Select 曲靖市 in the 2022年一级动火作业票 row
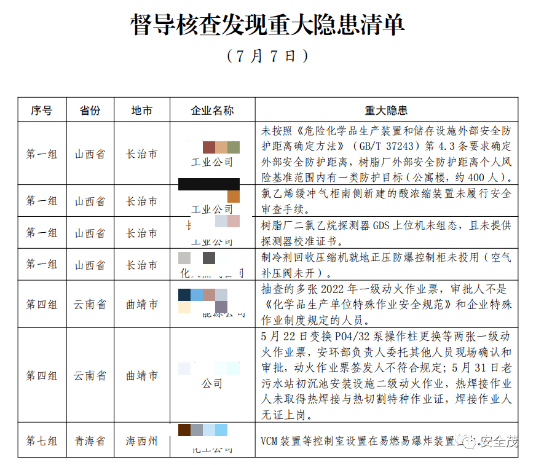536x465 pixels. pyautogui.click(x=142, y=304)
